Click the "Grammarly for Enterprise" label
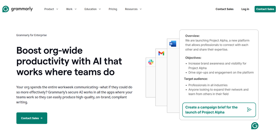The width and height of the screenshot is (276, 138). click(31, 35)
